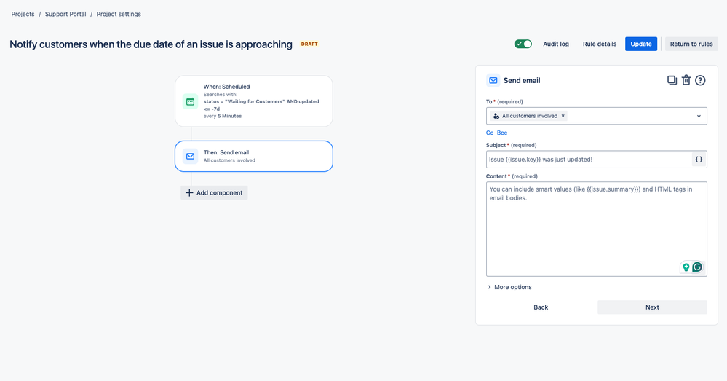The image size is (727, 381).
Task: Click the people icon in the recipient tag
Action: (x=496, y=116)
